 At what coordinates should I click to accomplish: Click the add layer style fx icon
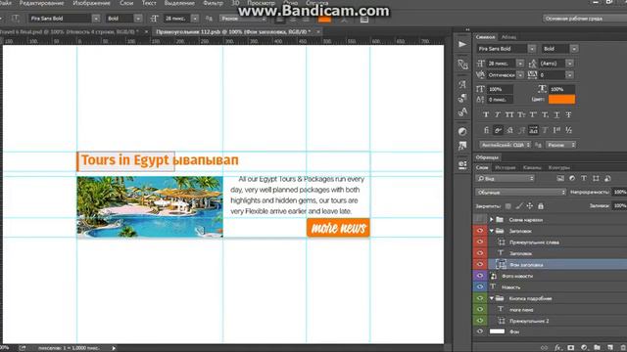(557, 348)
